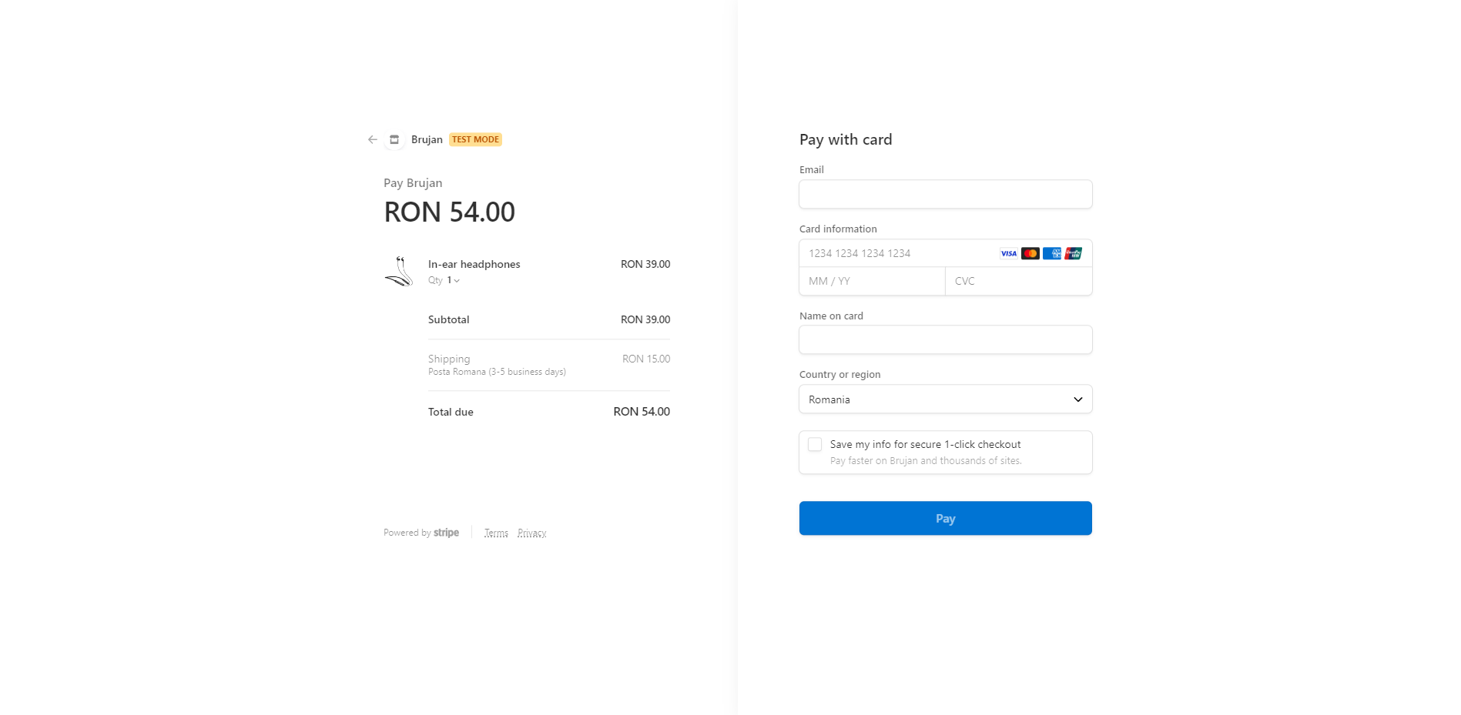
Task: Click the Brujan store logo icon
Action: click(x=394, y=139)
